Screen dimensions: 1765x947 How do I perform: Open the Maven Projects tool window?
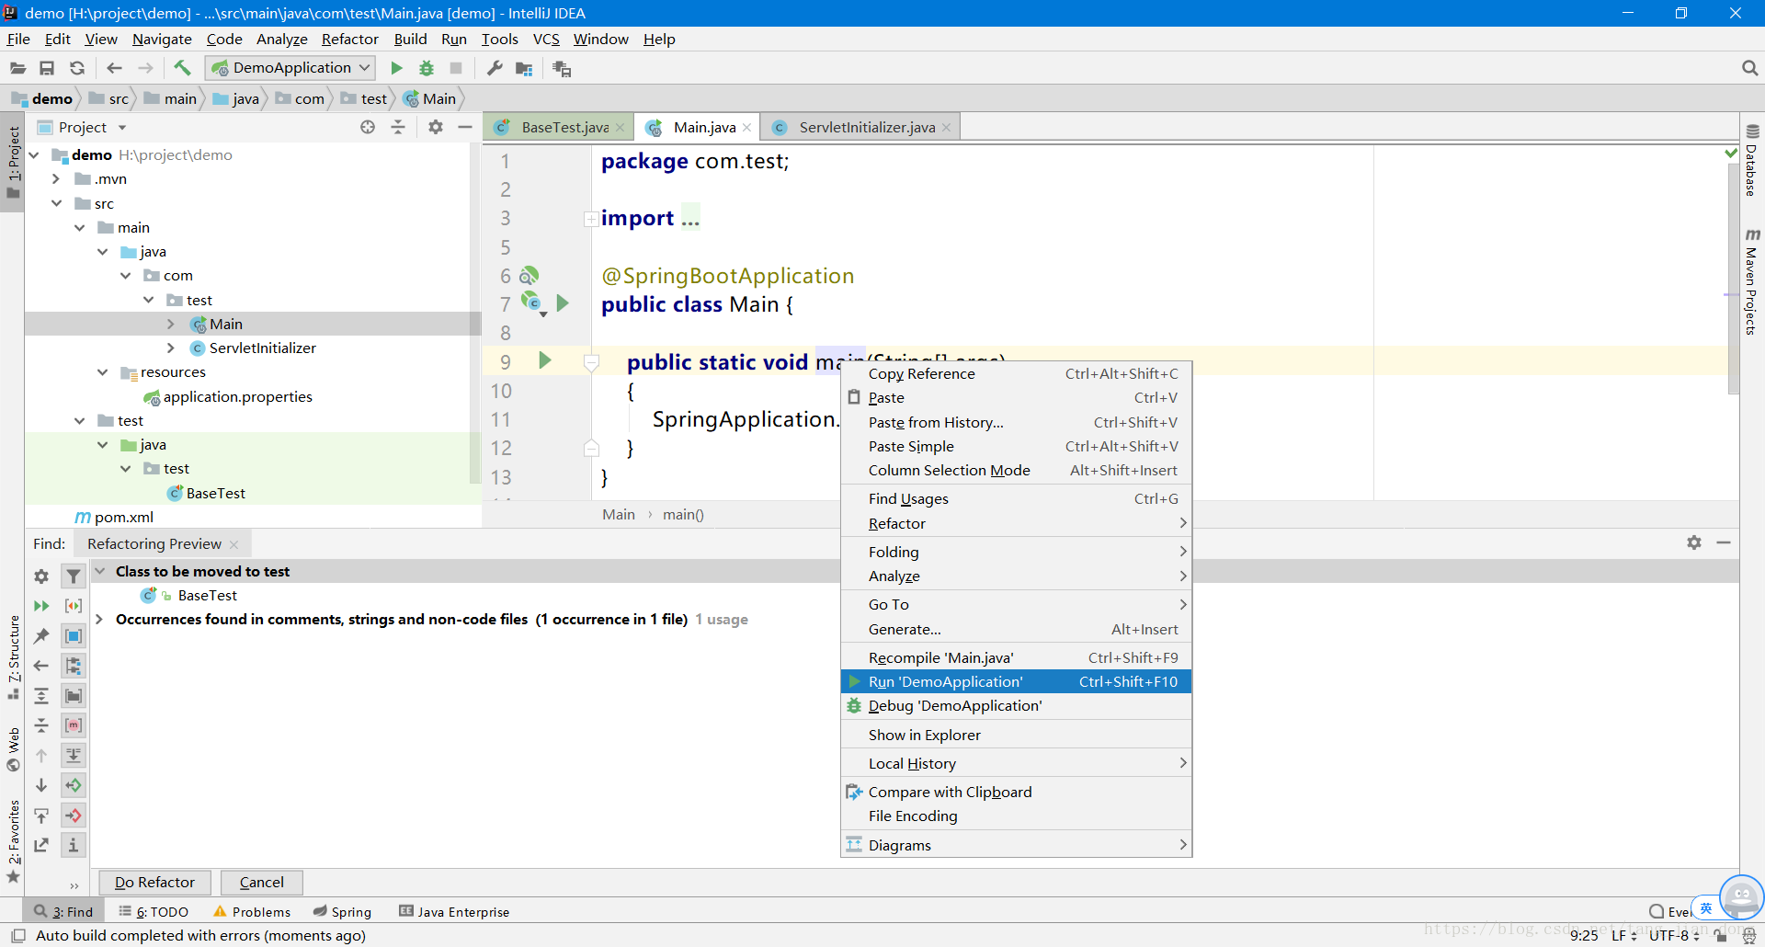coord(1752,281)
